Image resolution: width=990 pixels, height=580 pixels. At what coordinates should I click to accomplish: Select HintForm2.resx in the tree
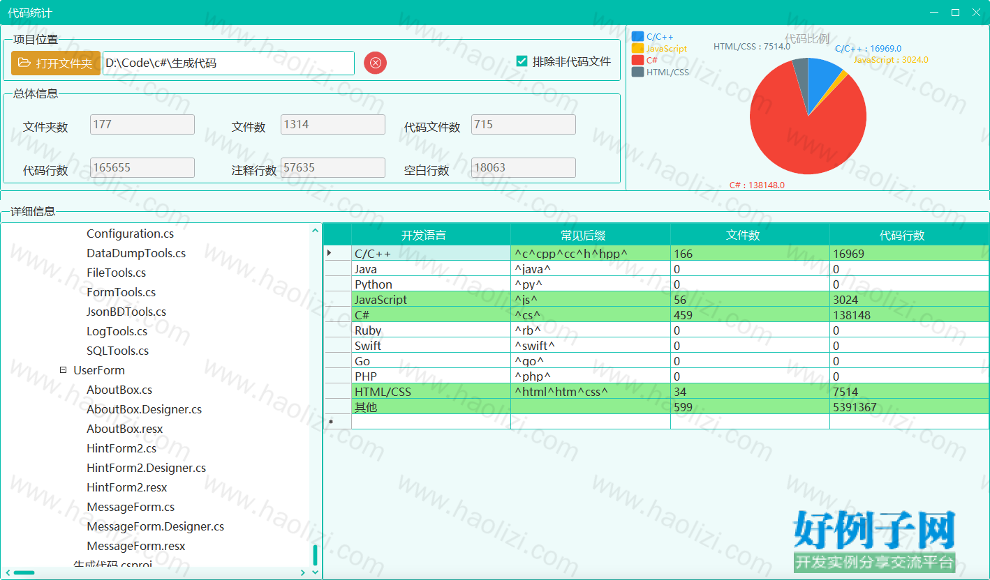(x=127, y=487)
